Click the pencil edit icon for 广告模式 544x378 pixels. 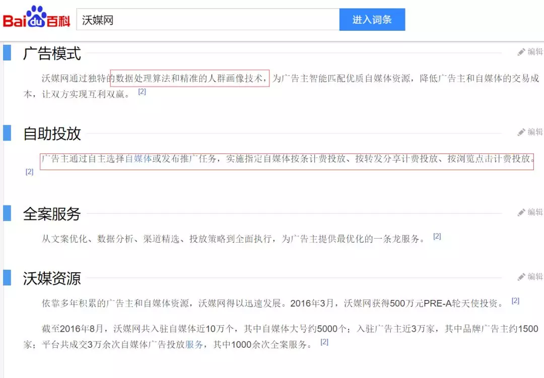coord(522,52)
